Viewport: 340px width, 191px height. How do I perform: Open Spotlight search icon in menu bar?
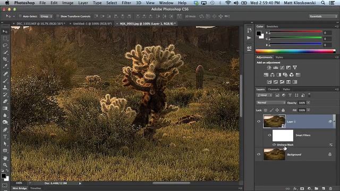point(323,3)
